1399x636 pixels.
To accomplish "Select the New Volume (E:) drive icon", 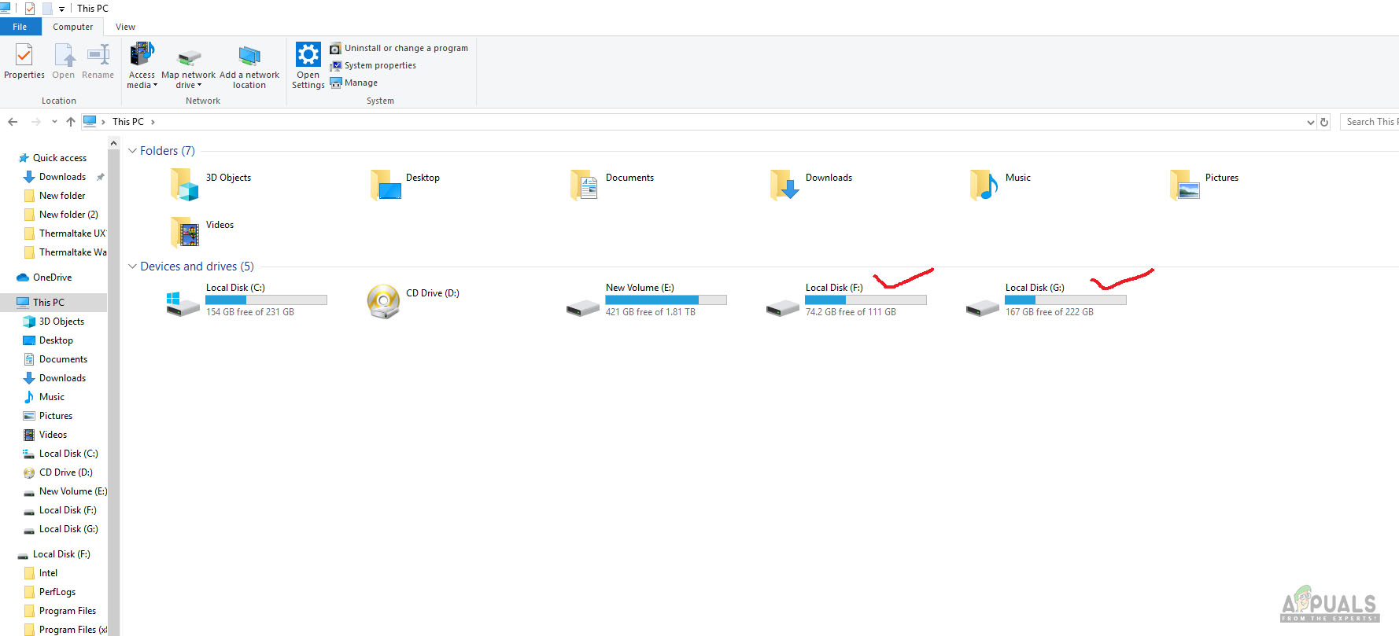I will [582, 307].
